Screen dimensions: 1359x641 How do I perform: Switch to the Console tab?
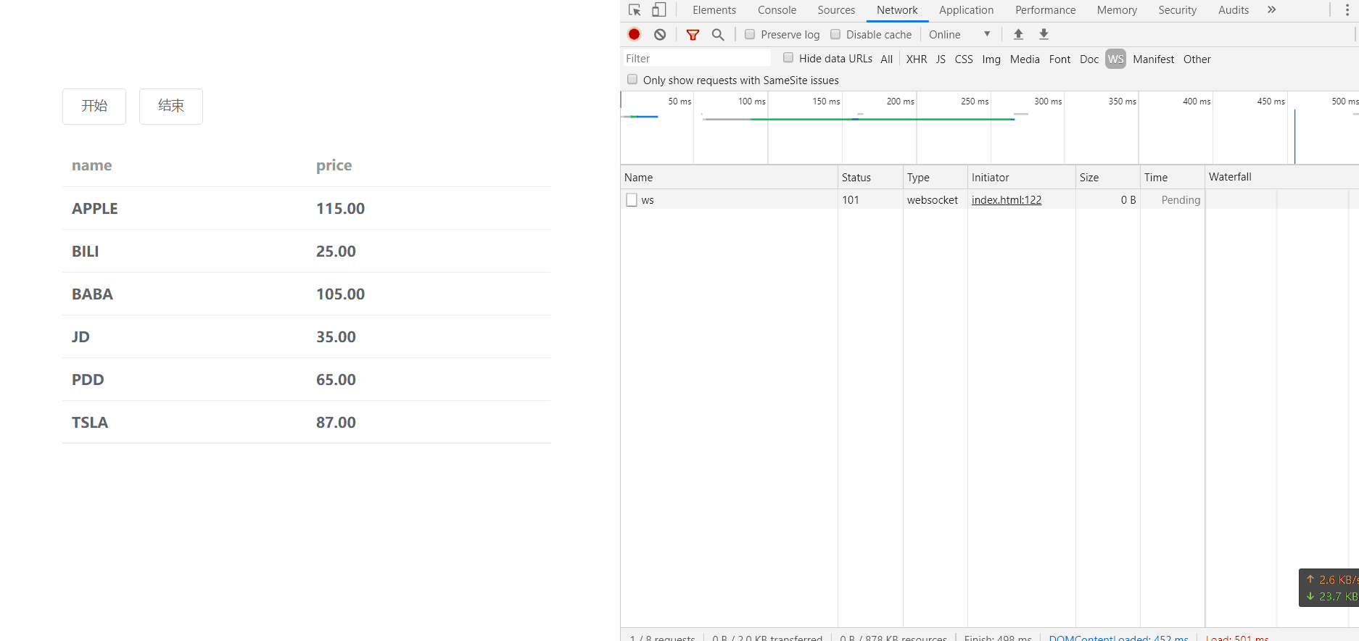click(777, 10)
